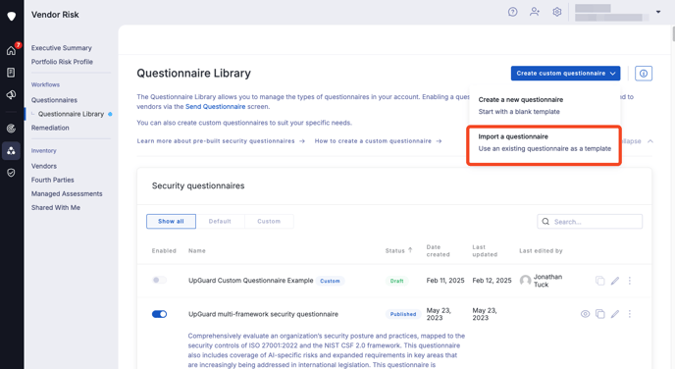The image size is (675, 369).
Task: Click the Published status badge
Action: click(403, 314)
